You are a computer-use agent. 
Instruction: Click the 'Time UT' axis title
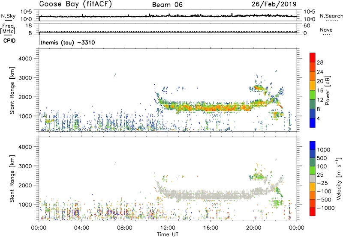168,234
